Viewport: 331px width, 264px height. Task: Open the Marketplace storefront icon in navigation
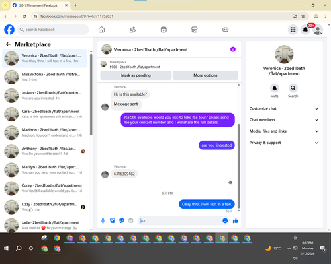click(195, 30)
